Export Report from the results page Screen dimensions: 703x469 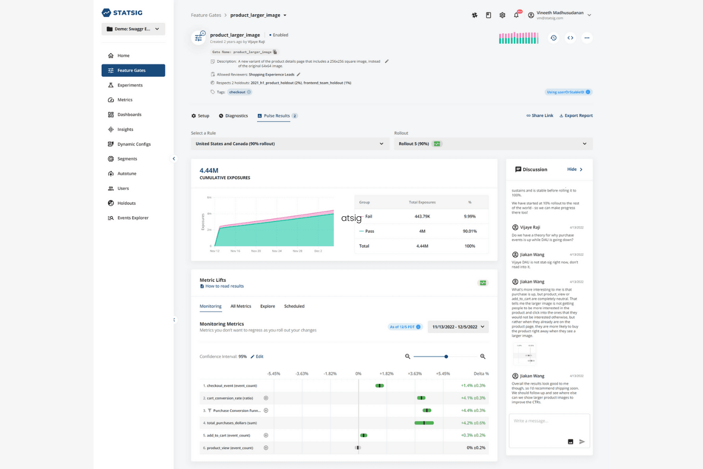click(x=576, y=116)
